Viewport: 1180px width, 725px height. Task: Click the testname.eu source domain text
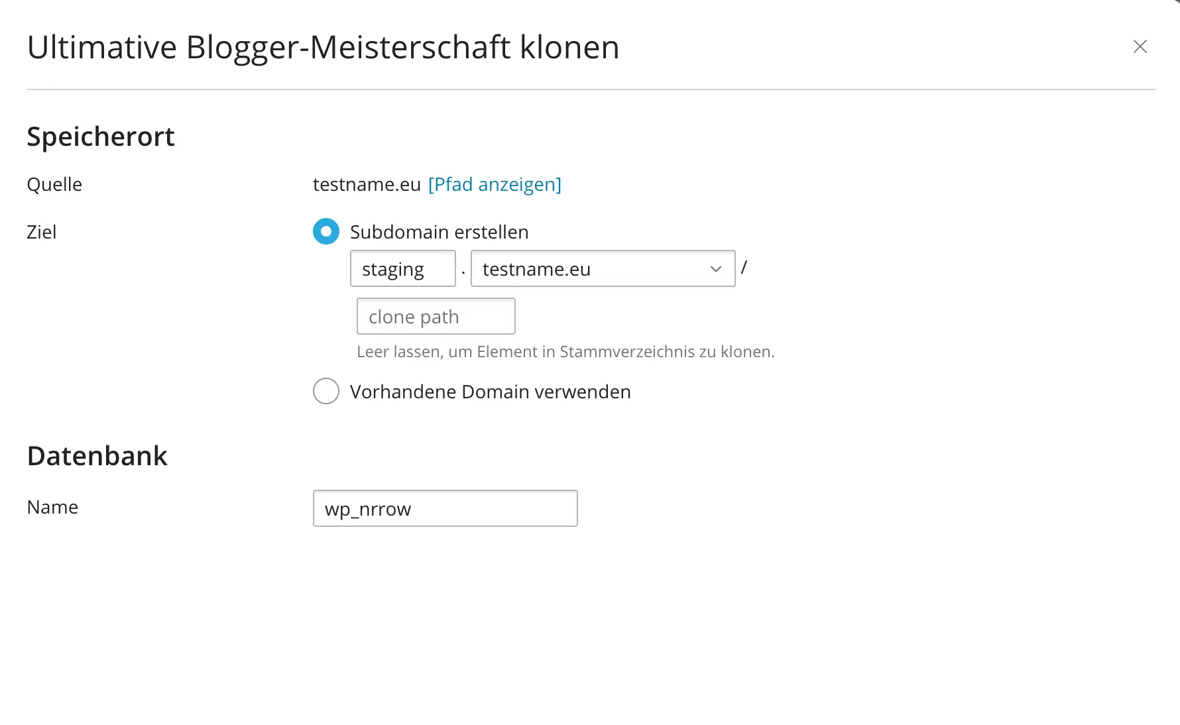click(366, 184)
